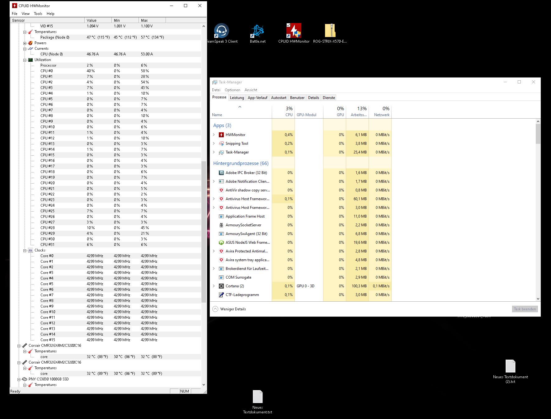The height and width of the screenshot is (419, 551).
Task: Click ArmourySocketServer process icon
Action: pos(221,225)
